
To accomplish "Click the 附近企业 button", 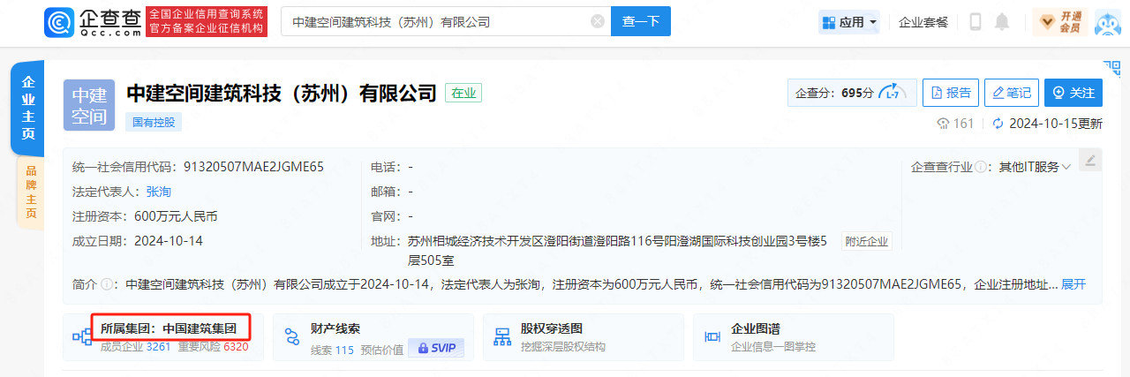I will pyautogui.click(x=867, y=241).
